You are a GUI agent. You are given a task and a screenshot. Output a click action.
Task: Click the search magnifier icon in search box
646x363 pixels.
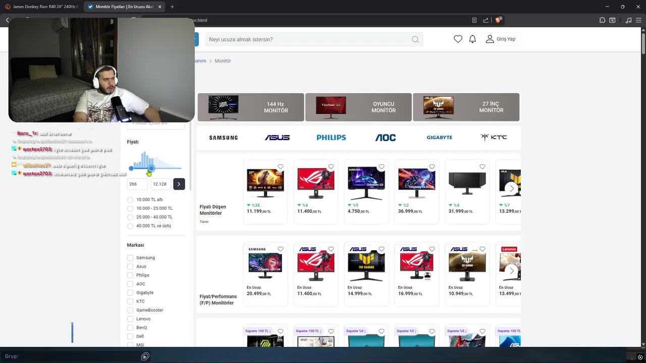[x=415, y=39]
